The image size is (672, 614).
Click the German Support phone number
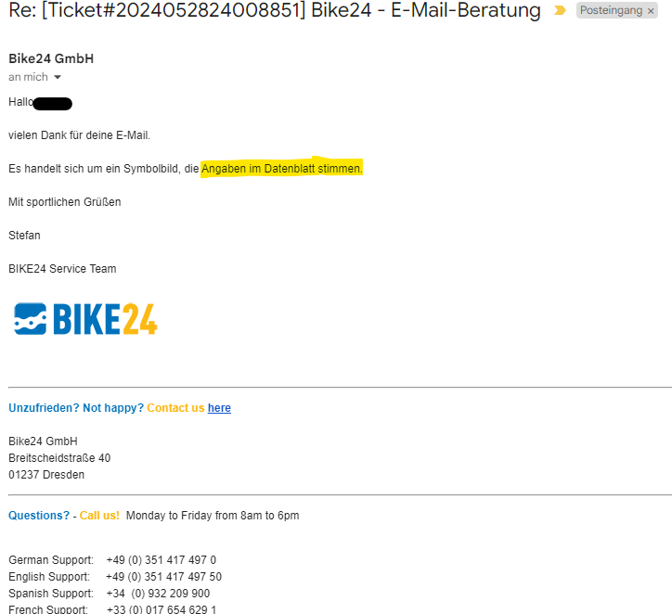[x=162, y=560]
